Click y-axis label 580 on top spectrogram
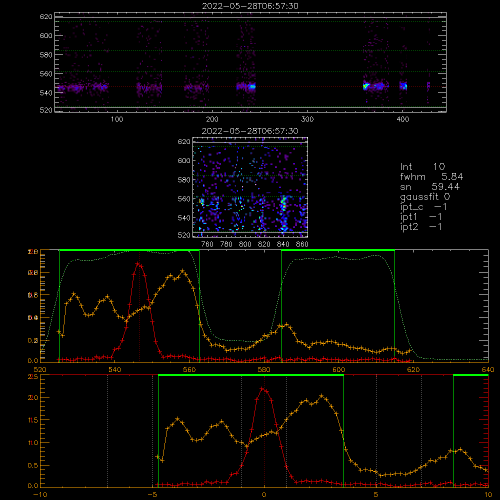 pos(46,55)
